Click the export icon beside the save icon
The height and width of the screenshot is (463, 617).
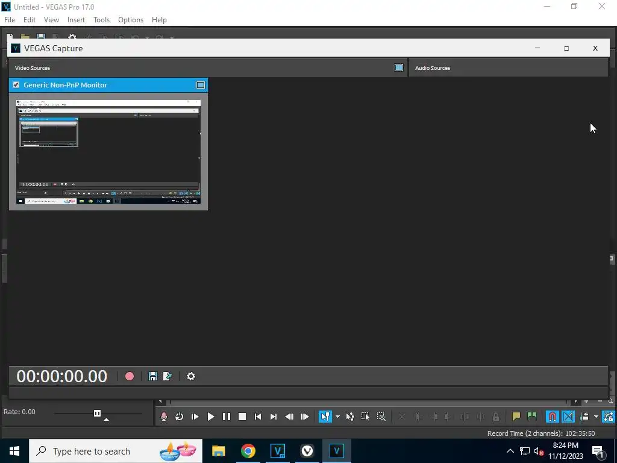tap(168, 376)
